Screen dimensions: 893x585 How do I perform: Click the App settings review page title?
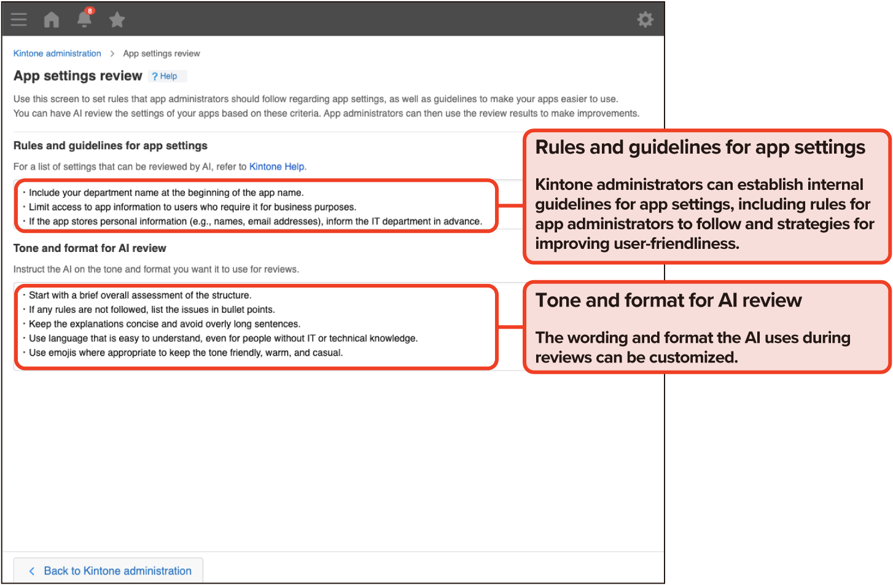[x=78, y=76]
